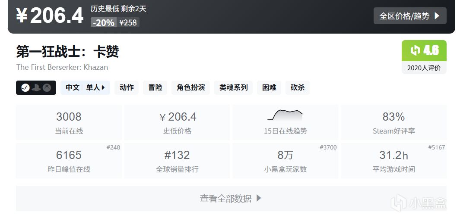Click the #248 rank label
Screen dimensions: 460x218
tap(113, 147)
